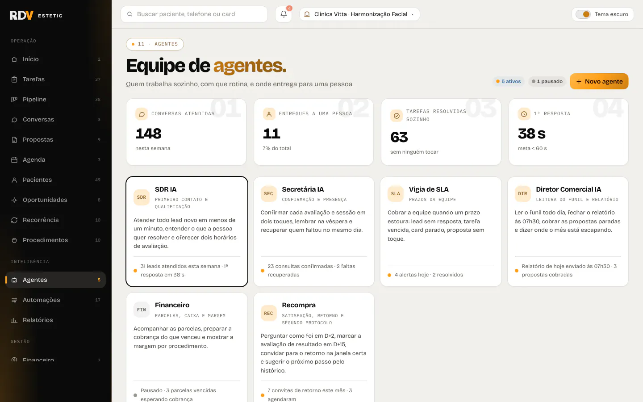Image resolution: width=643 pixels, height=402 pixels.
Task: Go to Início in the sidebar
Action: coord(56,59)
